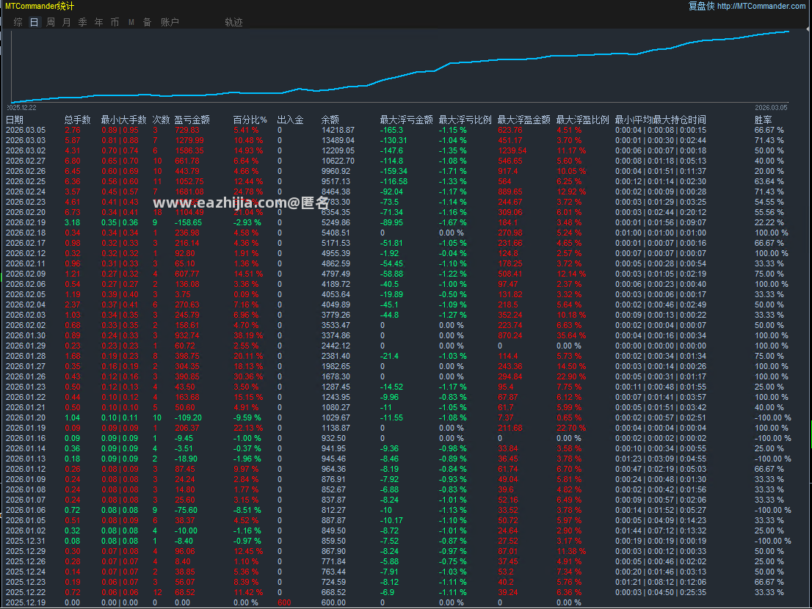Click the 最小|平均|最大持仓时间 header
The width and height of the screenshot is (812, 609).
click(660, 120)
